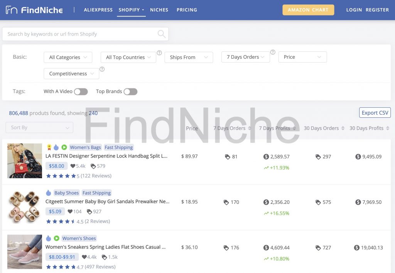Open the 7 Days Orders filter dropdown
Screen dimensions: 395x273
point(246,57)
